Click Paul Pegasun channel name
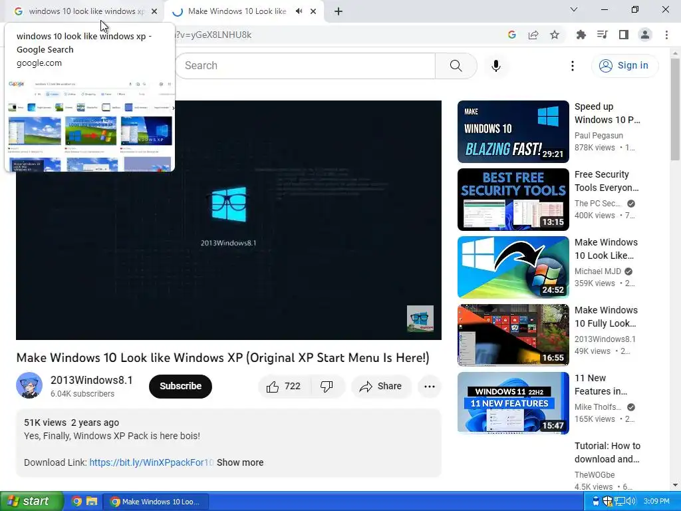 (599, 136)
